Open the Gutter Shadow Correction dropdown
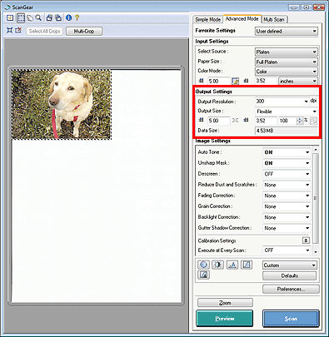329x337 pixels. (x=287, y=228)
